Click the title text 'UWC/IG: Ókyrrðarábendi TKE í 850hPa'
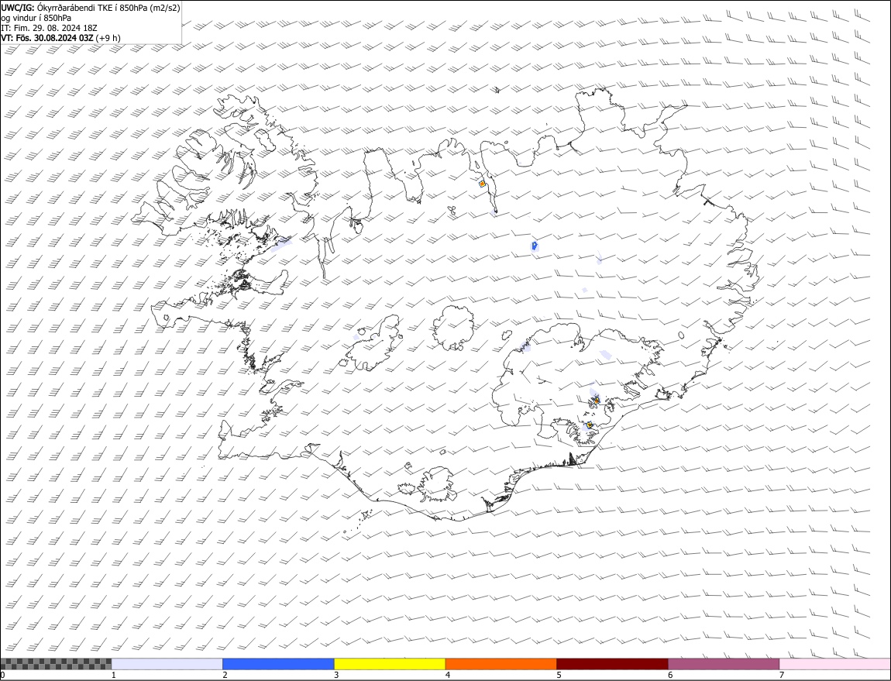This screenshot has width=891, height=681. pyautogui.click(x=74, y=8)
